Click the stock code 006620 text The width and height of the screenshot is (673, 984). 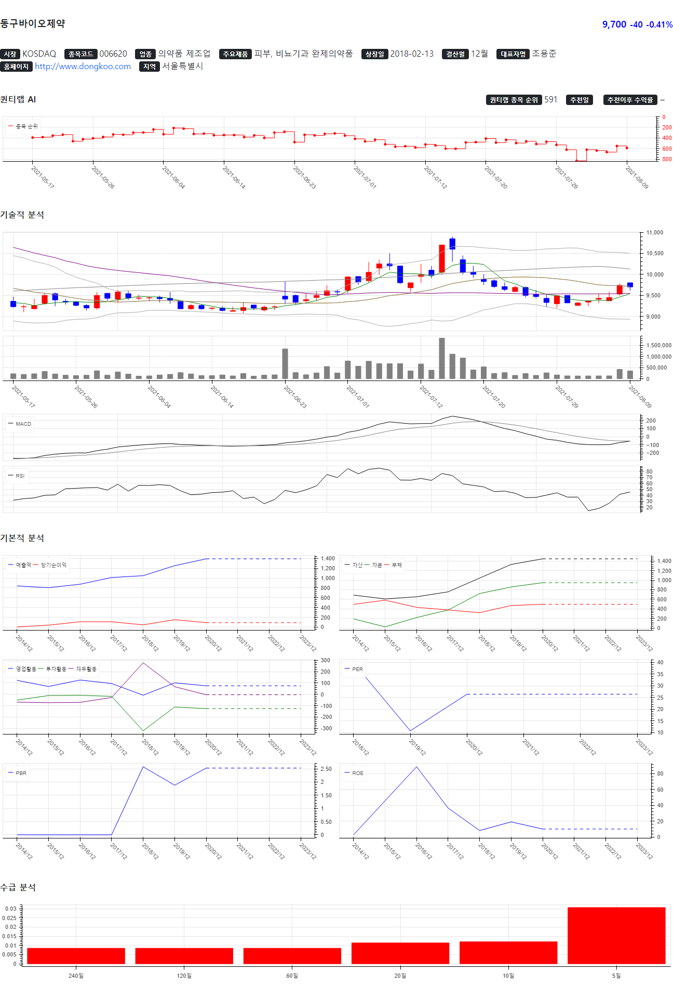[x=113, y=54]
